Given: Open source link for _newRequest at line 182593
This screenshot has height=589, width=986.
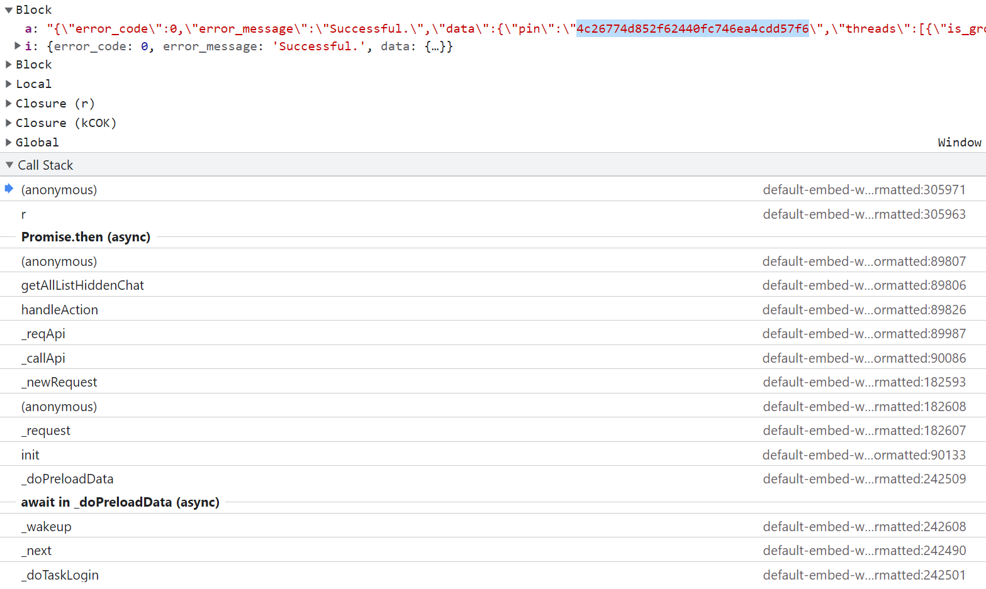Looking at the screenshot, I should click(x=864, y=382).
